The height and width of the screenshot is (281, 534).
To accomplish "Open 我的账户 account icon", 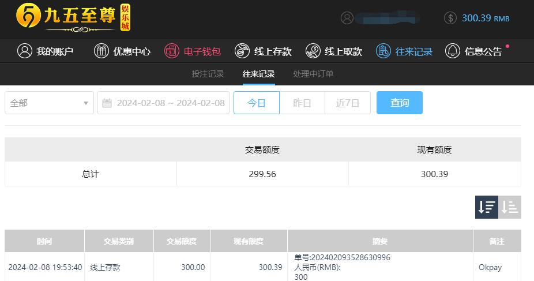I will [25, 51].
